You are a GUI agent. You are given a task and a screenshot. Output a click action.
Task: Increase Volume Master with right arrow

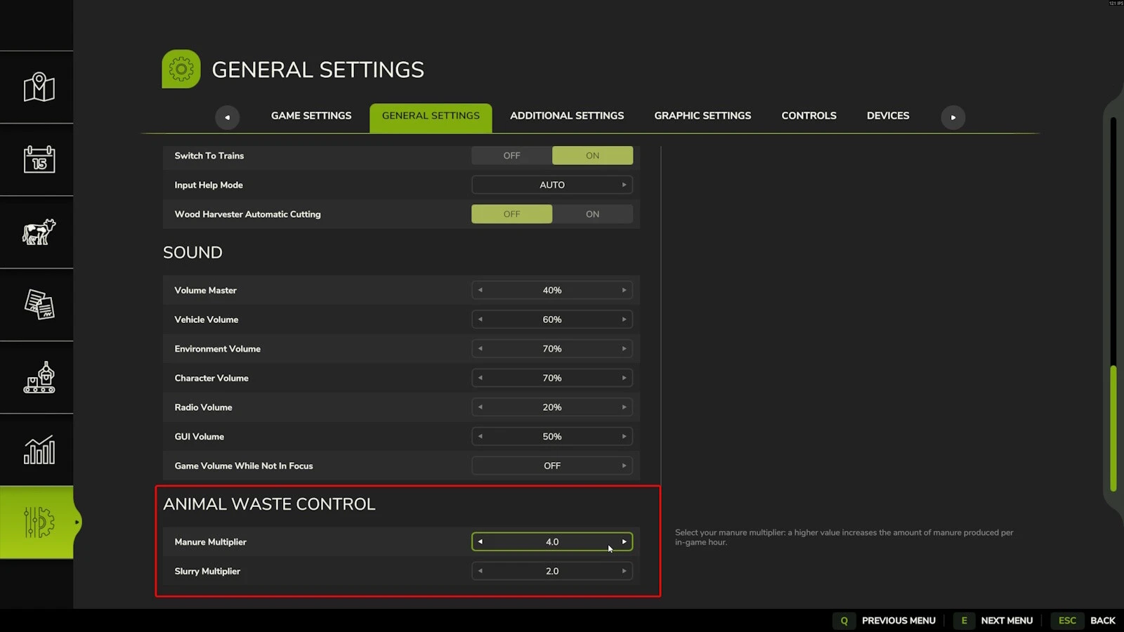(624, 290)
